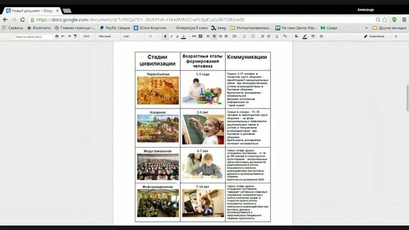Screen dimensions: 409x230
Task: Show more bookmarks via the chevron
Action: [x=366, y=28]
